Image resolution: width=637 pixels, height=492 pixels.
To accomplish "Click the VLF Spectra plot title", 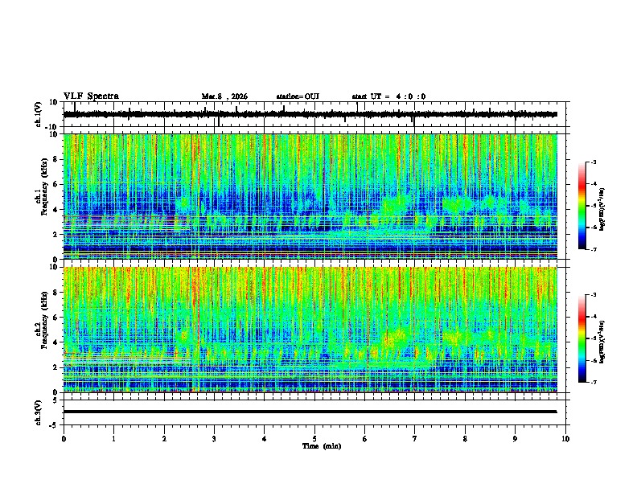I will tap(91, 96).
